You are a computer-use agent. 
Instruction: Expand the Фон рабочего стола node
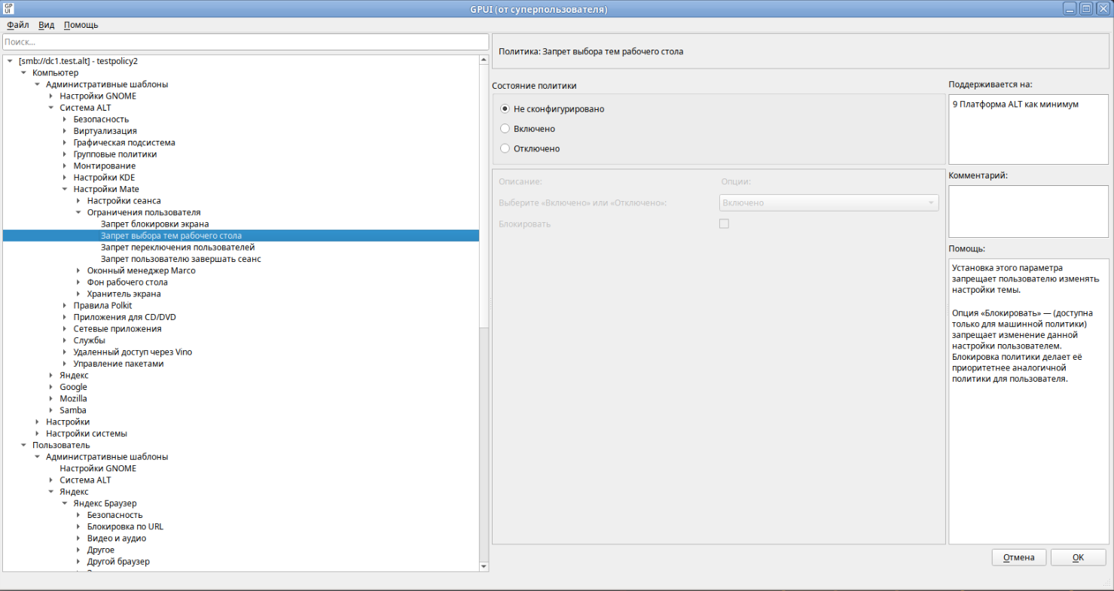[78, 282]
